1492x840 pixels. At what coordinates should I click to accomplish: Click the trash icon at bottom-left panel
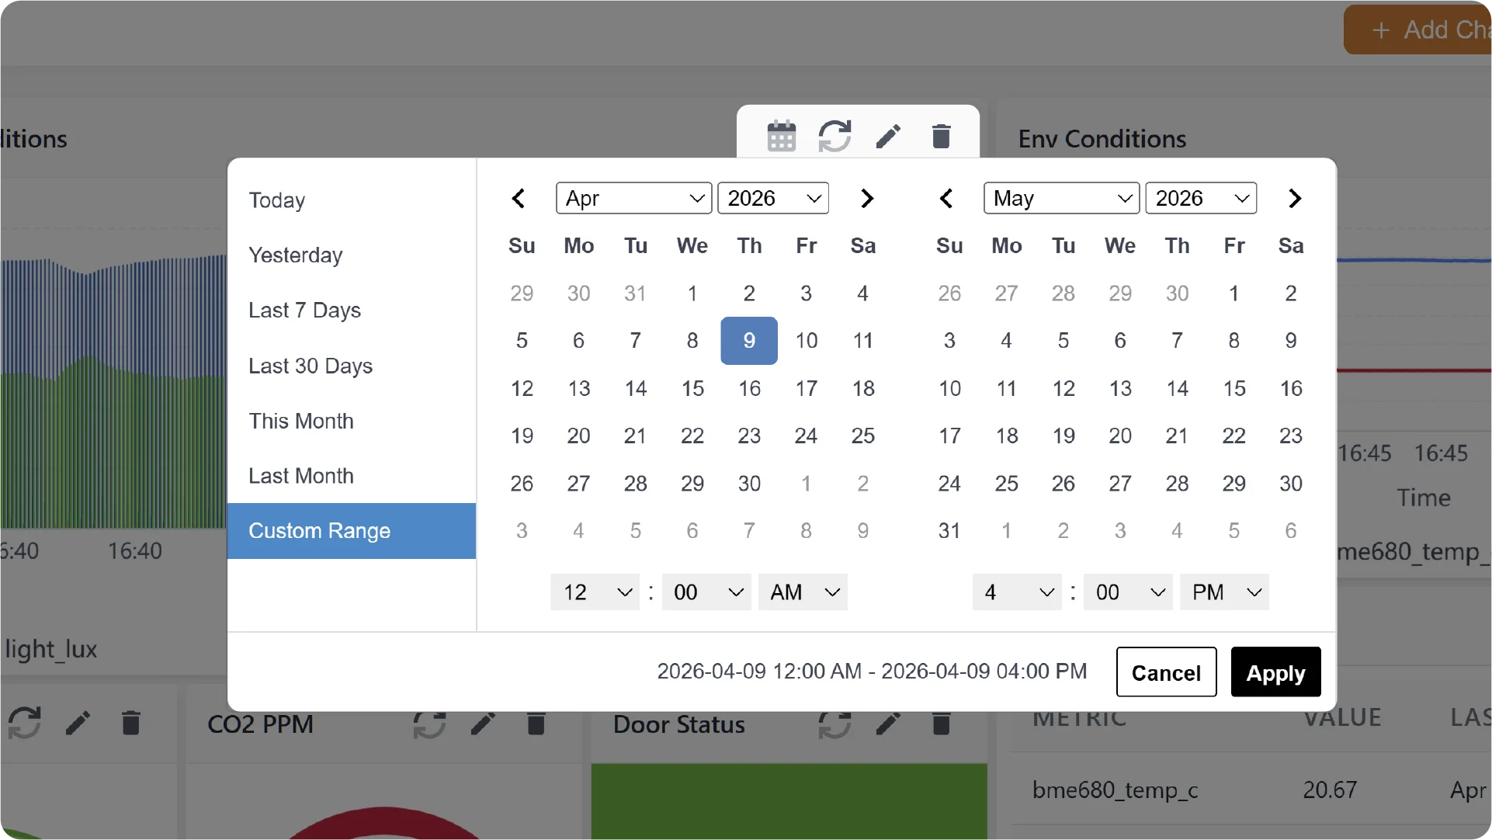[131, 723]
